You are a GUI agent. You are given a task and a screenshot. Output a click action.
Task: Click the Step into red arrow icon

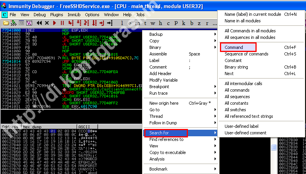pyautogui.click(x=71, y=23)
